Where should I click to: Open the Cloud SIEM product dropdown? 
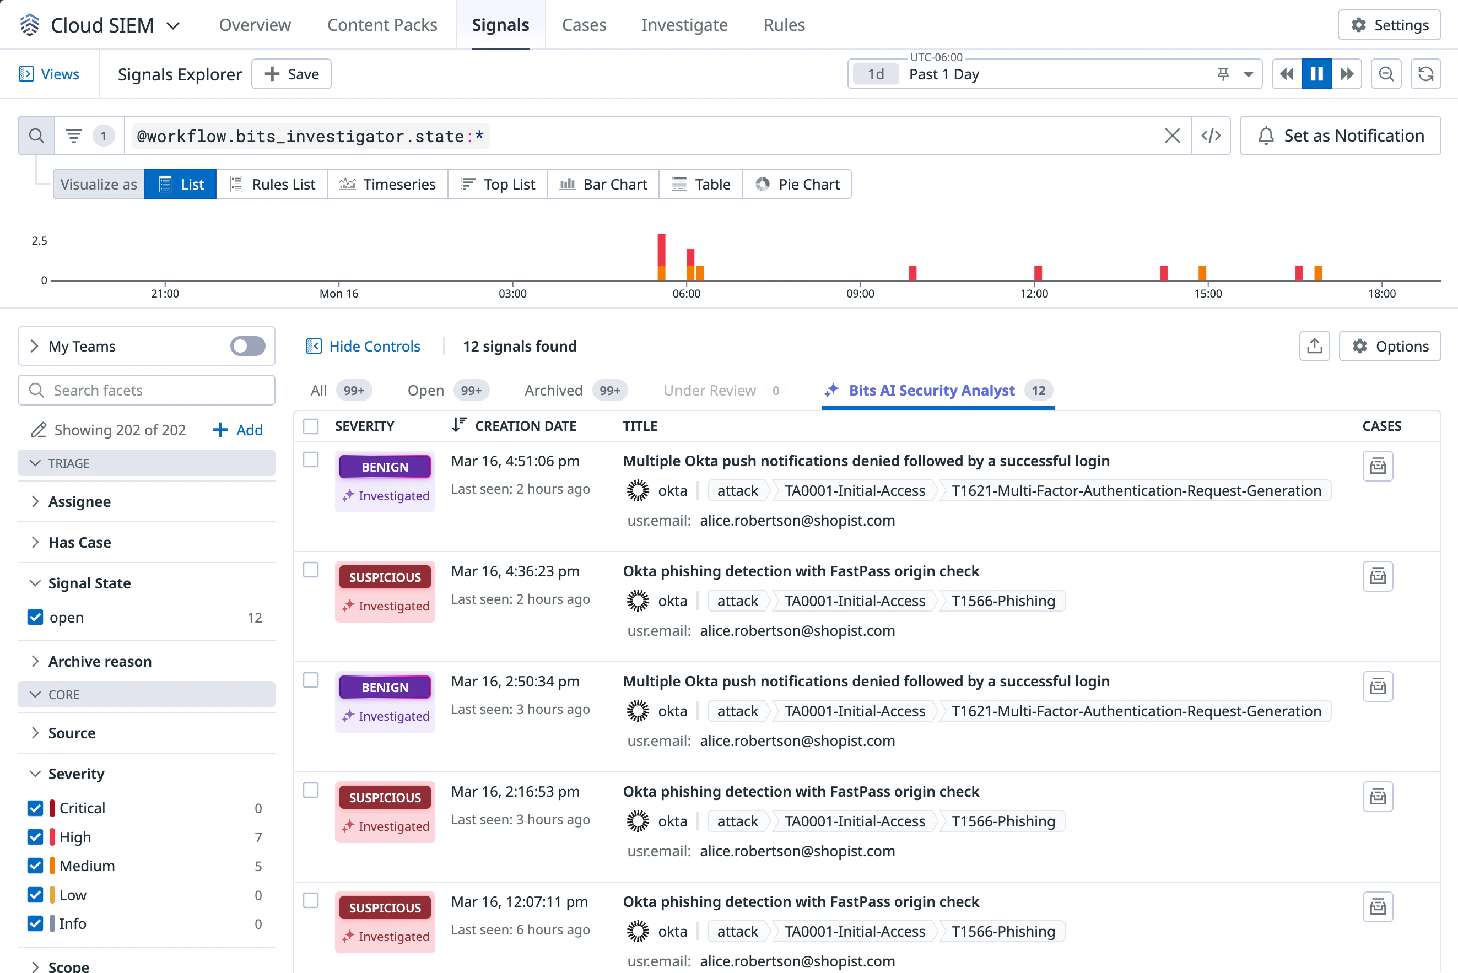coord(174,25)
